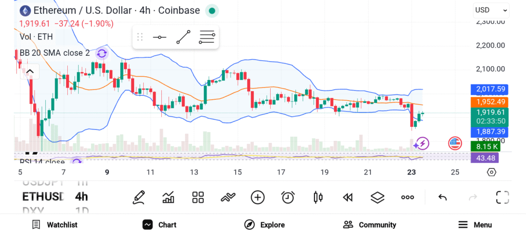Open the layout grid templates icon
The width and height of the screenshot is (526, 236).
coord(198,197)
